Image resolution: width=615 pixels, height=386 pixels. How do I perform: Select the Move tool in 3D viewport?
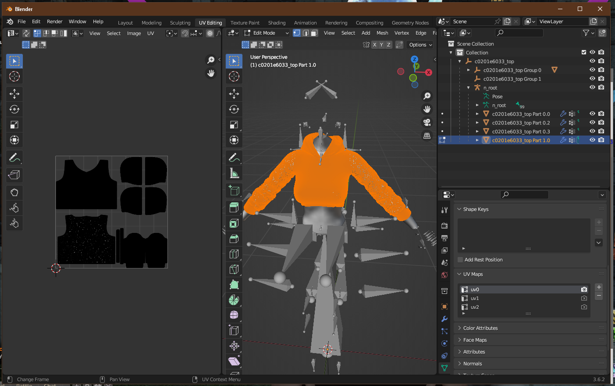(x=234, y=94)
